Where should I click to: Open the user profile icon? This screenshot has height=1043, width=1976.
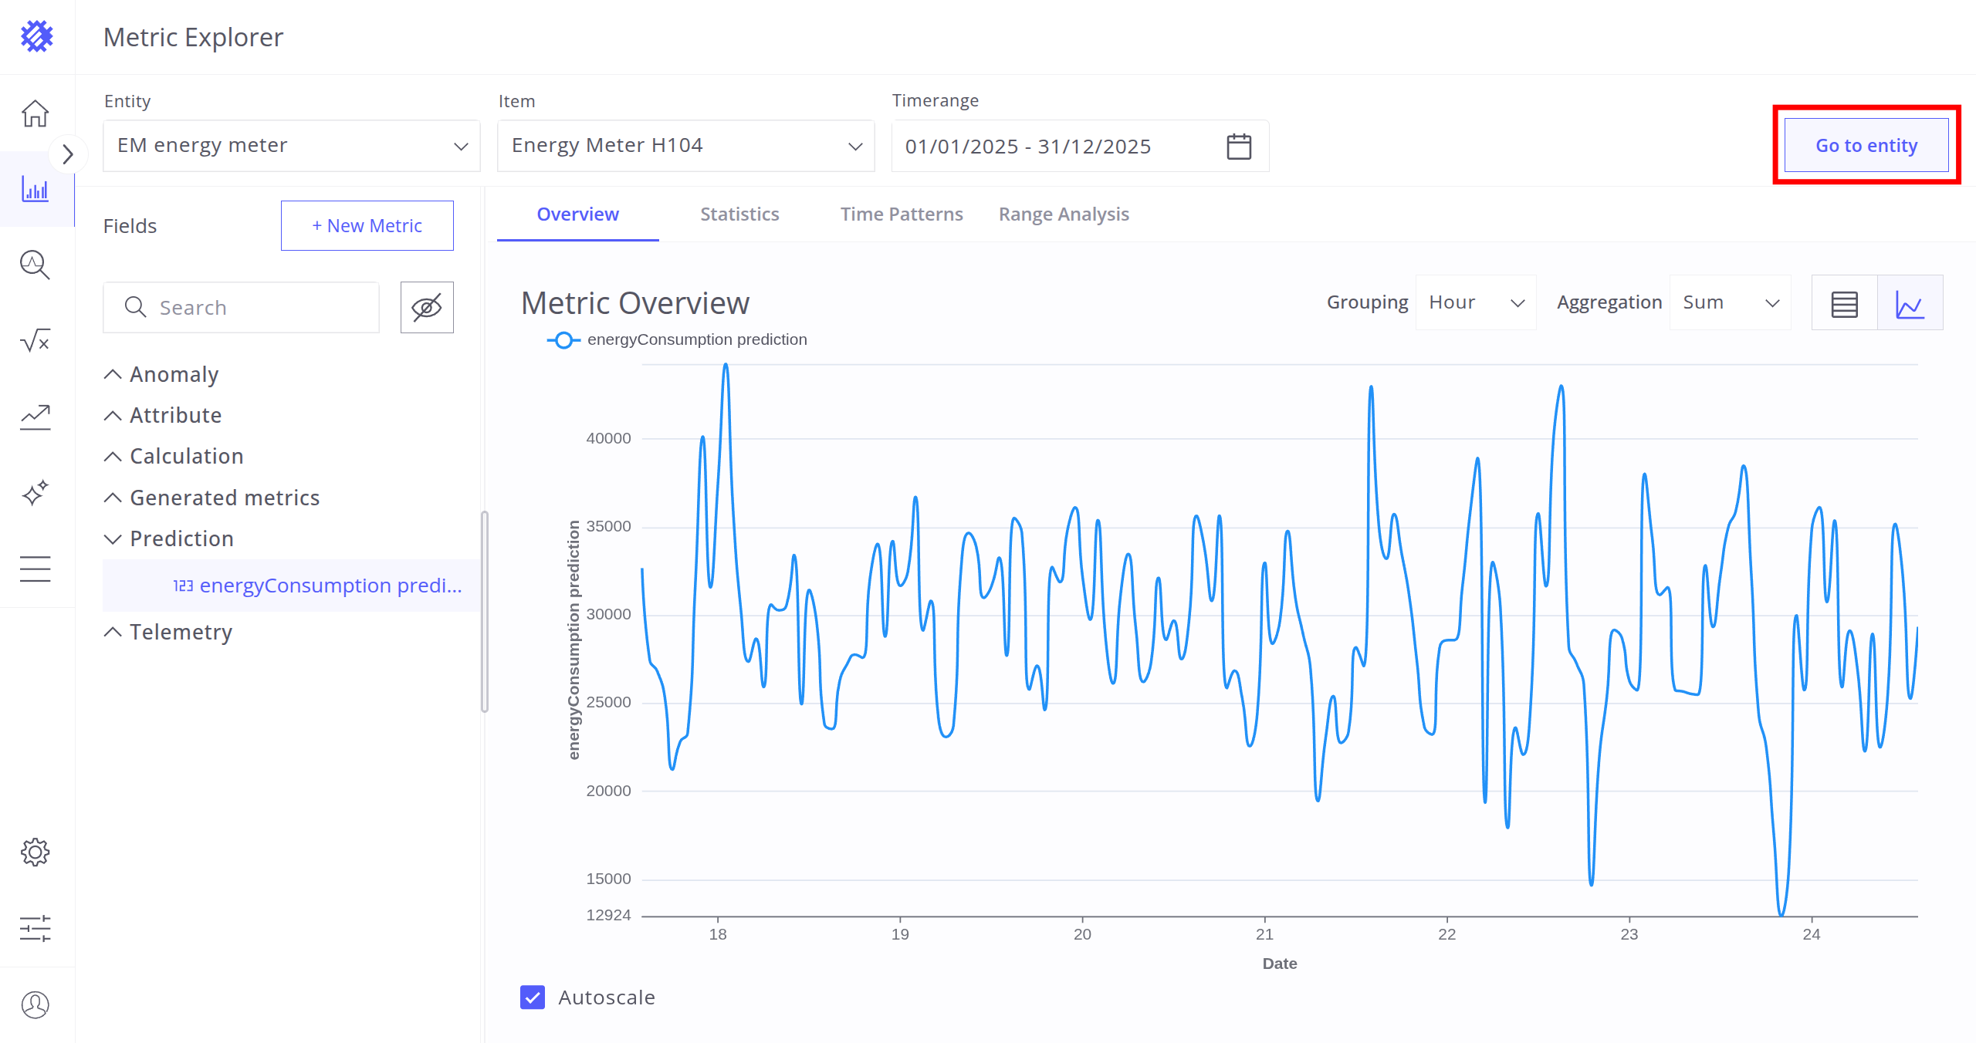[36, 1004]
